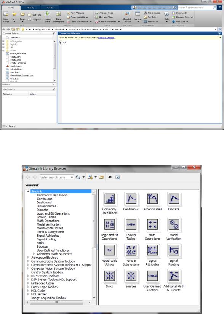Viewport: 224px width, 314px height.
Task: Open Preferences in Environment section
Action: tap(152, 13)
